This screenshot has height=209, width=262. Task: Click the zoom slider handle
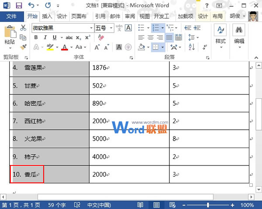pos(208,205)
